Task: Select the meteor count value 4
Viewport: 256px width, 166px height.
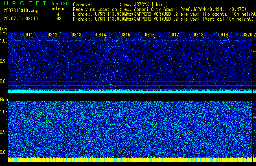Action: pos(58,14)
